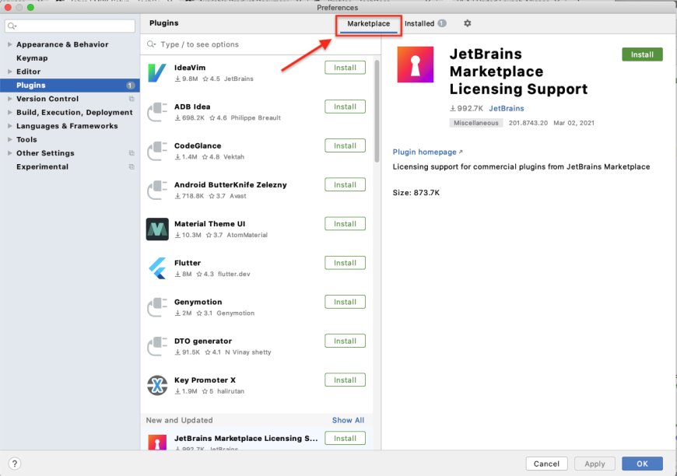Screen dimensions: 677x476
Task: Click the help question mark icon
Action: pyautogui.click(x=13, y=463)
